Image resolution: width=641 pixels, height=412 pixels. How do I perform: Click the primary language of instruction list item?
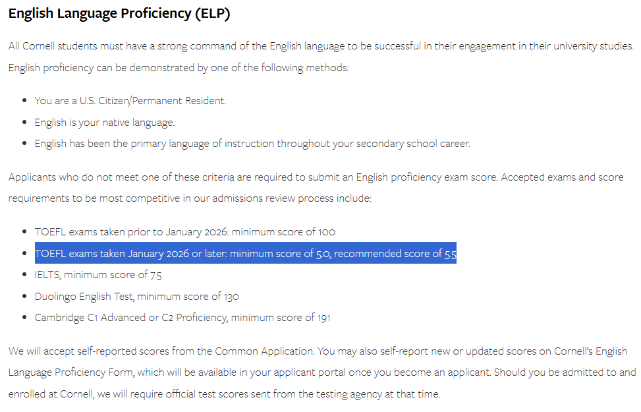point(252,144)
